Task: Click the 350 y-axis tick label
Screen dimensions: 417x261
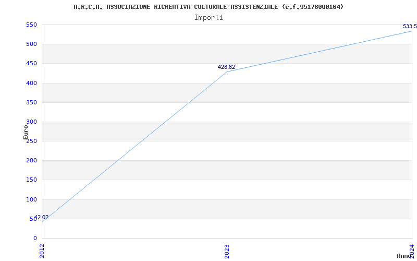Action: pyautogui.click(x=31, y=102)
